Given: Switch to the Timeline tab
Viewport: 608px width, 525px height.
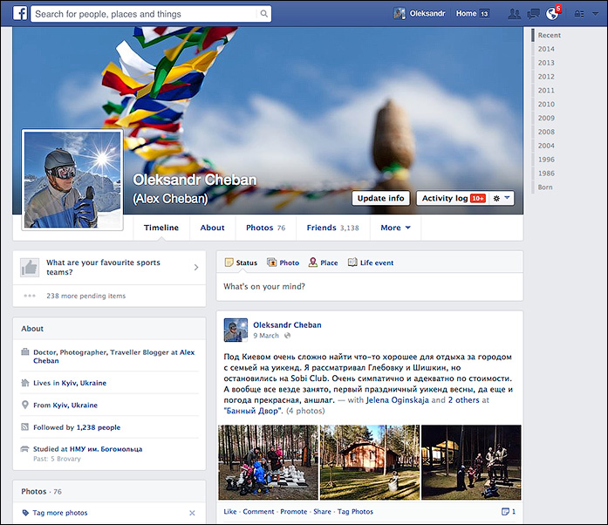Looking at the screenshot, I should tap(161, 228).
